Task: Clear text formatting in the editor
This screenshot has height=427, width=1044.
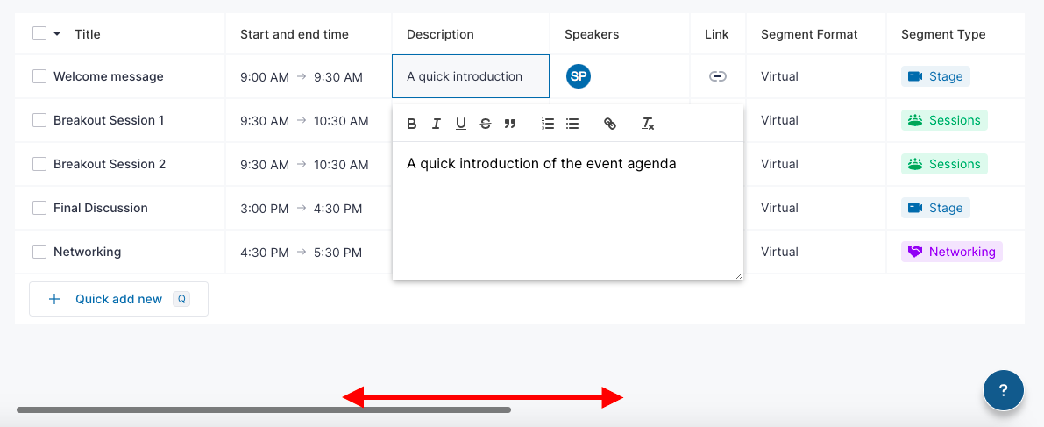Action: tap(648, 124)
